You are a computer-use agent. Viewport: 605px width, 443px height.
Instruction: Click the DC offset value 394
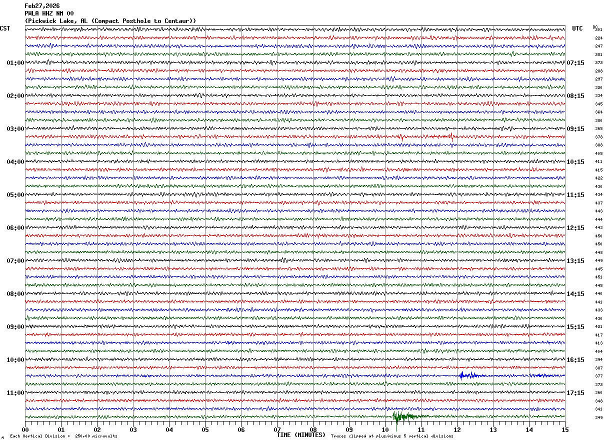coord(598,360)
